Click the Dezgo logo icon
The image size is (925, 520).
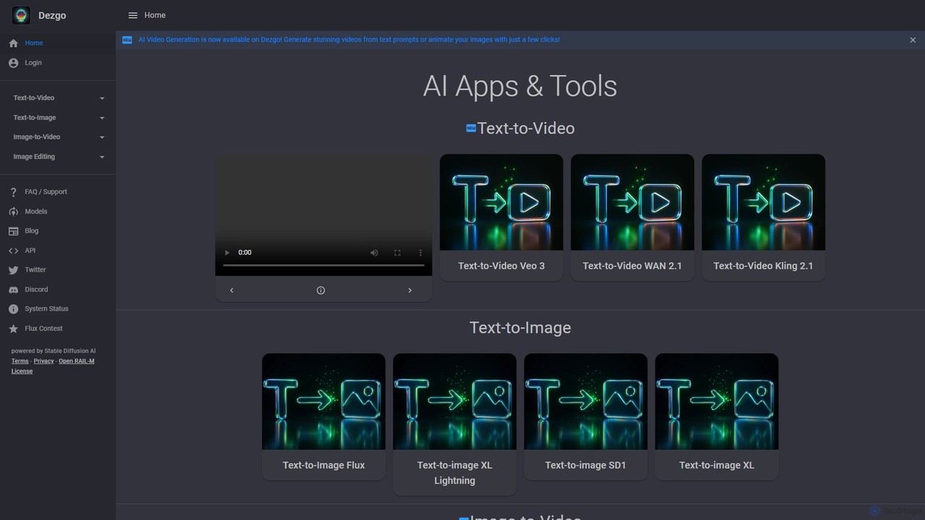click(x=22, y=15)
